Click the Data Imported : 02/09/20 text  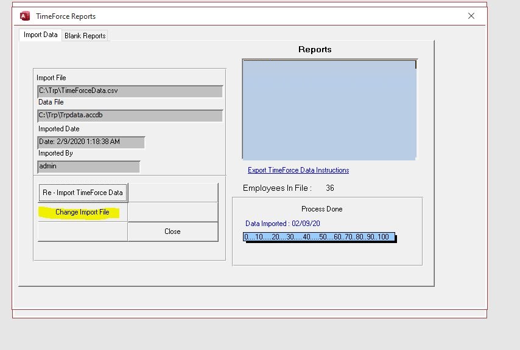[283, 224]
